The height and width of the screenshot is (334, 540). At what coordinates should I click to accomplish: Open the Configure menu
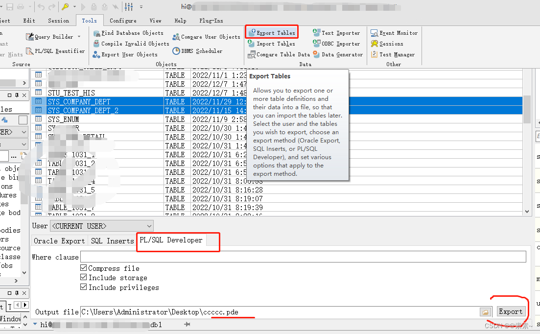pos(123,21)
